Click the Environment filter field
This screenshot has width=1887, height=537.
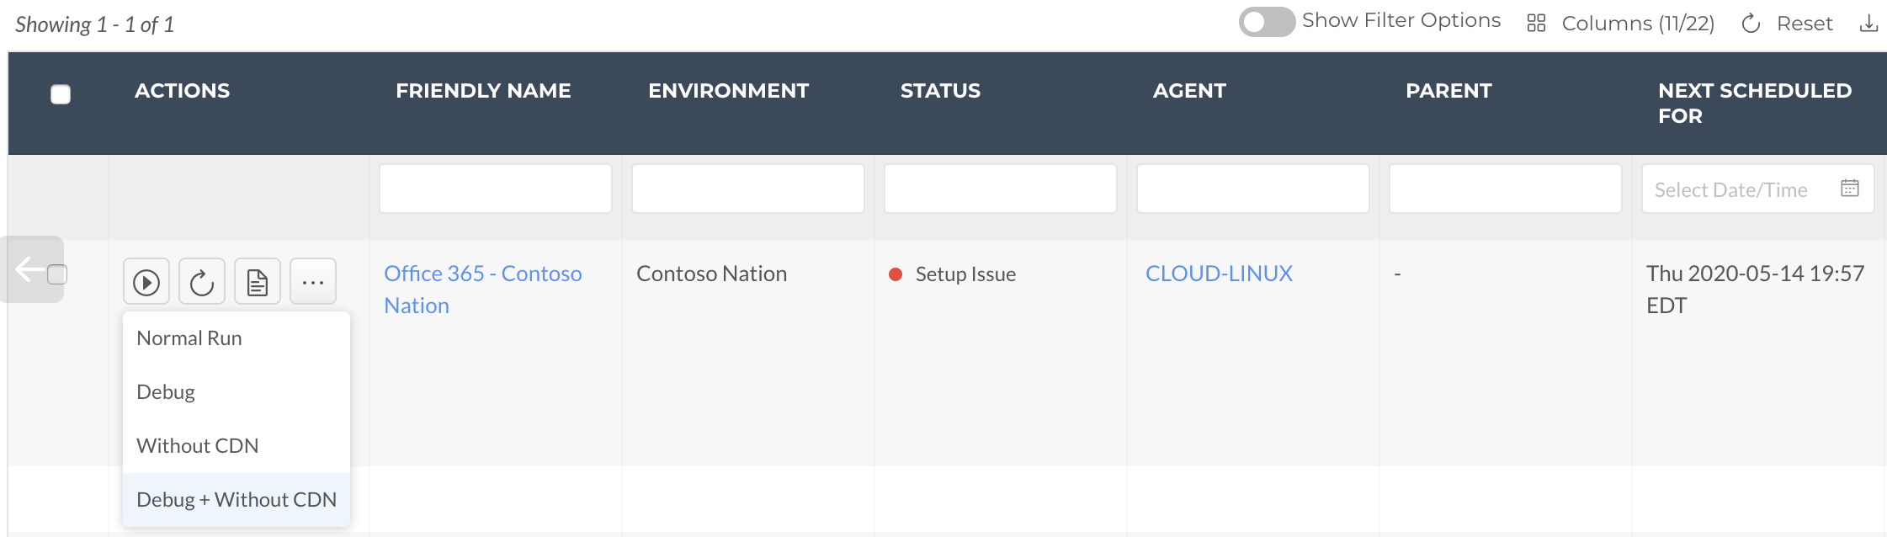748,189
